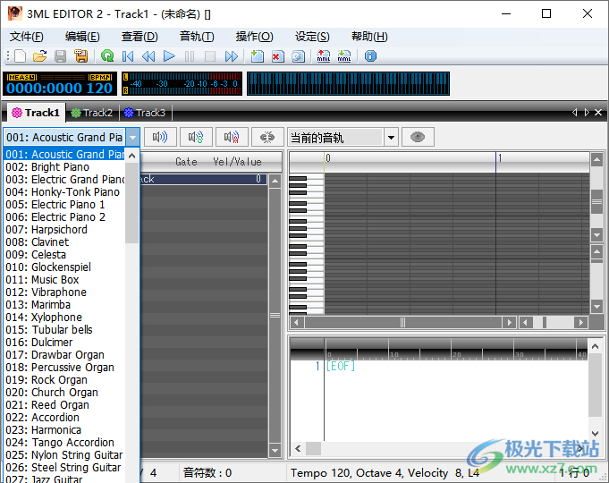Create a new file with the blank page icon

click(20, 56)
